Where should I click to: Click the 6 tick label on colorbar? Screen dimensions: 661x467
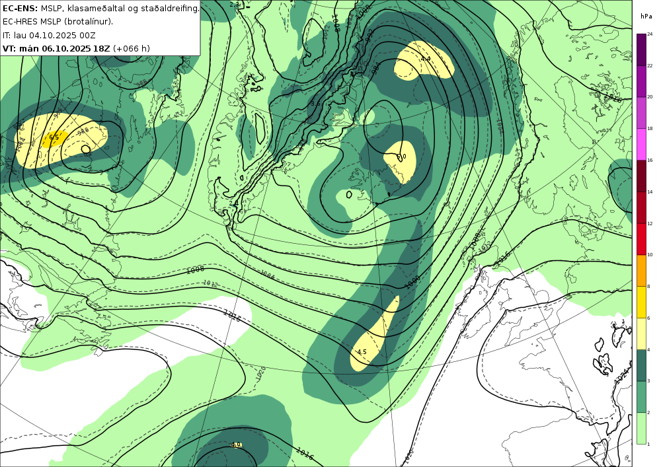(x=649, y=318)
